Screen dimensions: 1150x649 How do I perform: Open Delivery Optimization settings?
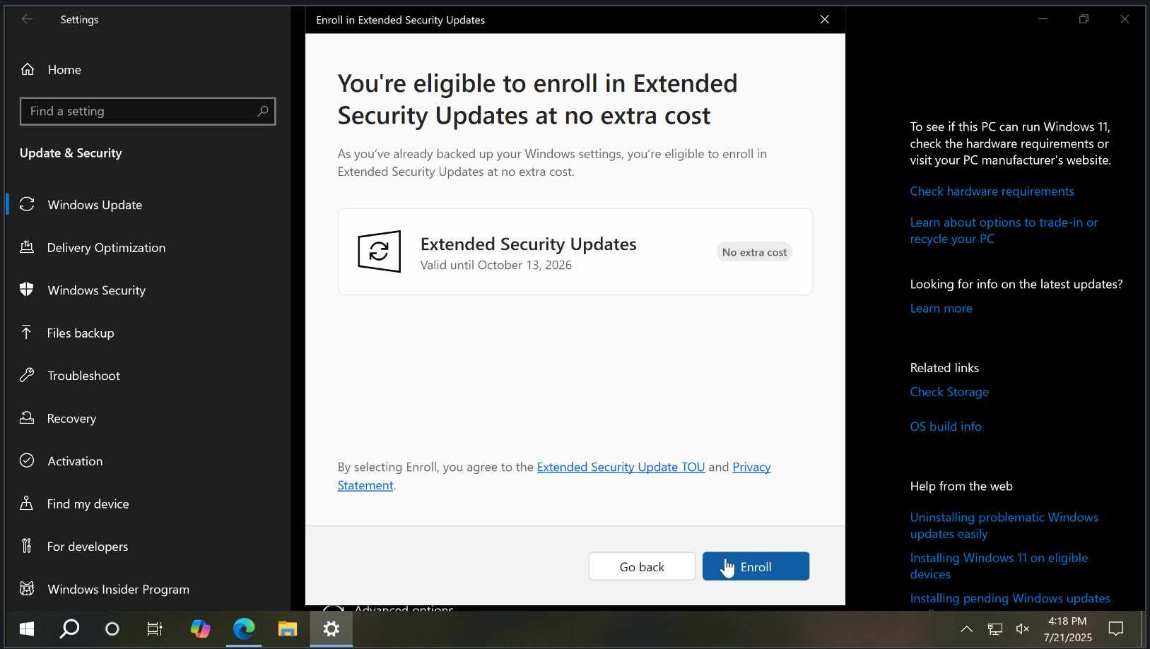[x=106, y=247]
